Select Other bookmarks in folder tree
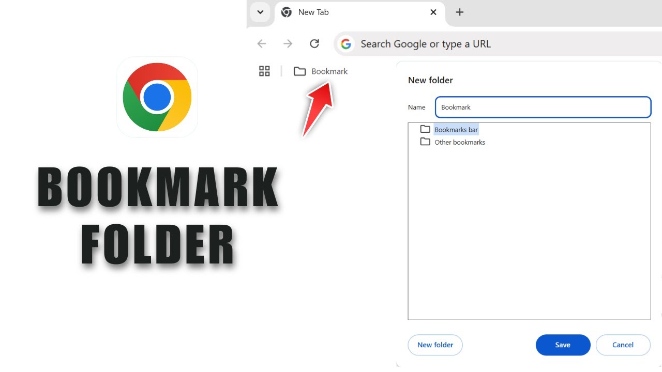Screen dimensions: 662x372 click(460, 142)
